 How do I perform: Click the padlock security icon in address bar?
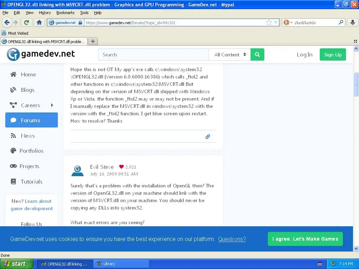pyautogui.click(x=80, y=22)
